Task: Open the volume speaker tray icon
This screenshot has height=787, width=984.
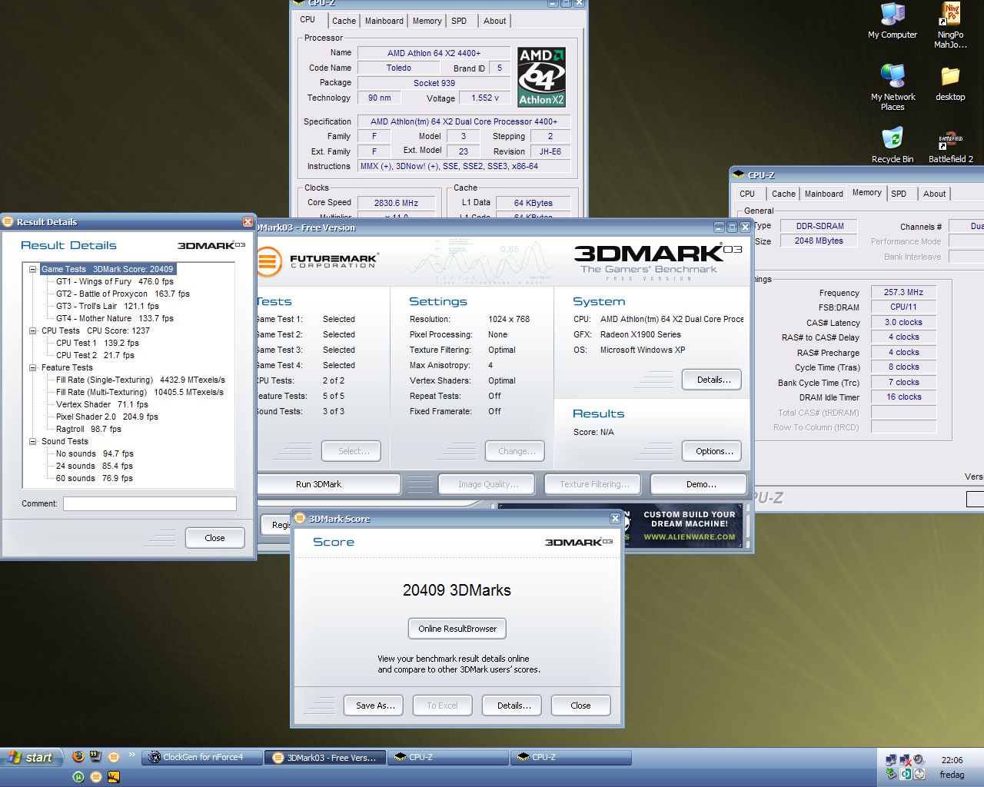Action: 919,760
